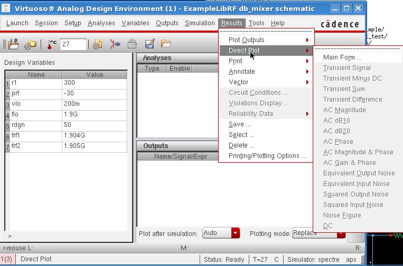Select the frf2 value 1.905G cell
This screenshot has width=403, height=266.
[x=95, y=146]
